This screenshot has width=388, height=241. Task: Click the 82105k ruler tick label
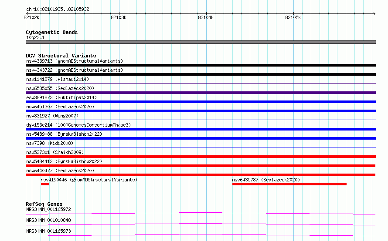pos(293,17)
